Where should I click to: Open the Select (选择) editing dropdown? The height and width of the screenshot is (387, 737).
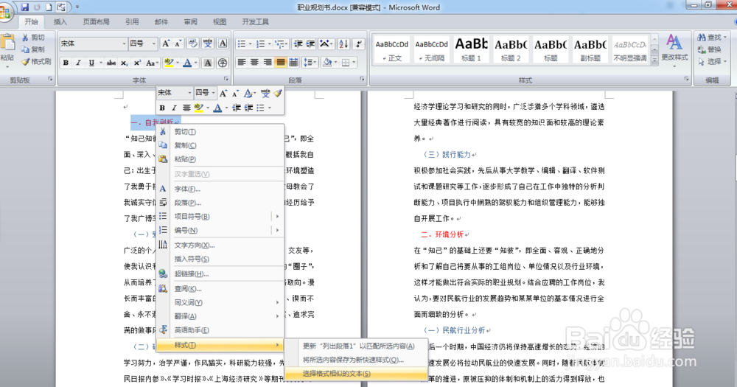pyautogui.click(x=713, y=62)
